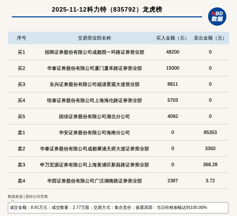This screenshot has width=237, height=216.
Task: Select the 恒泰证券上海海伦路 branch name
Action: coord(94,100)
